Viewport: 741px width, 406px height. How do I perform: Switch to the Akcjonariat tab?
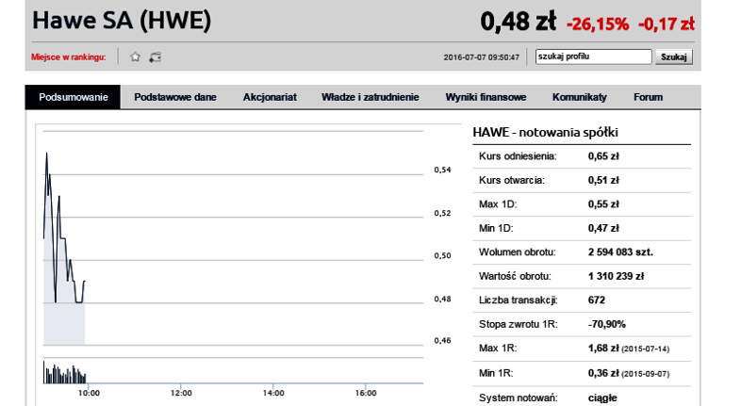270,97
